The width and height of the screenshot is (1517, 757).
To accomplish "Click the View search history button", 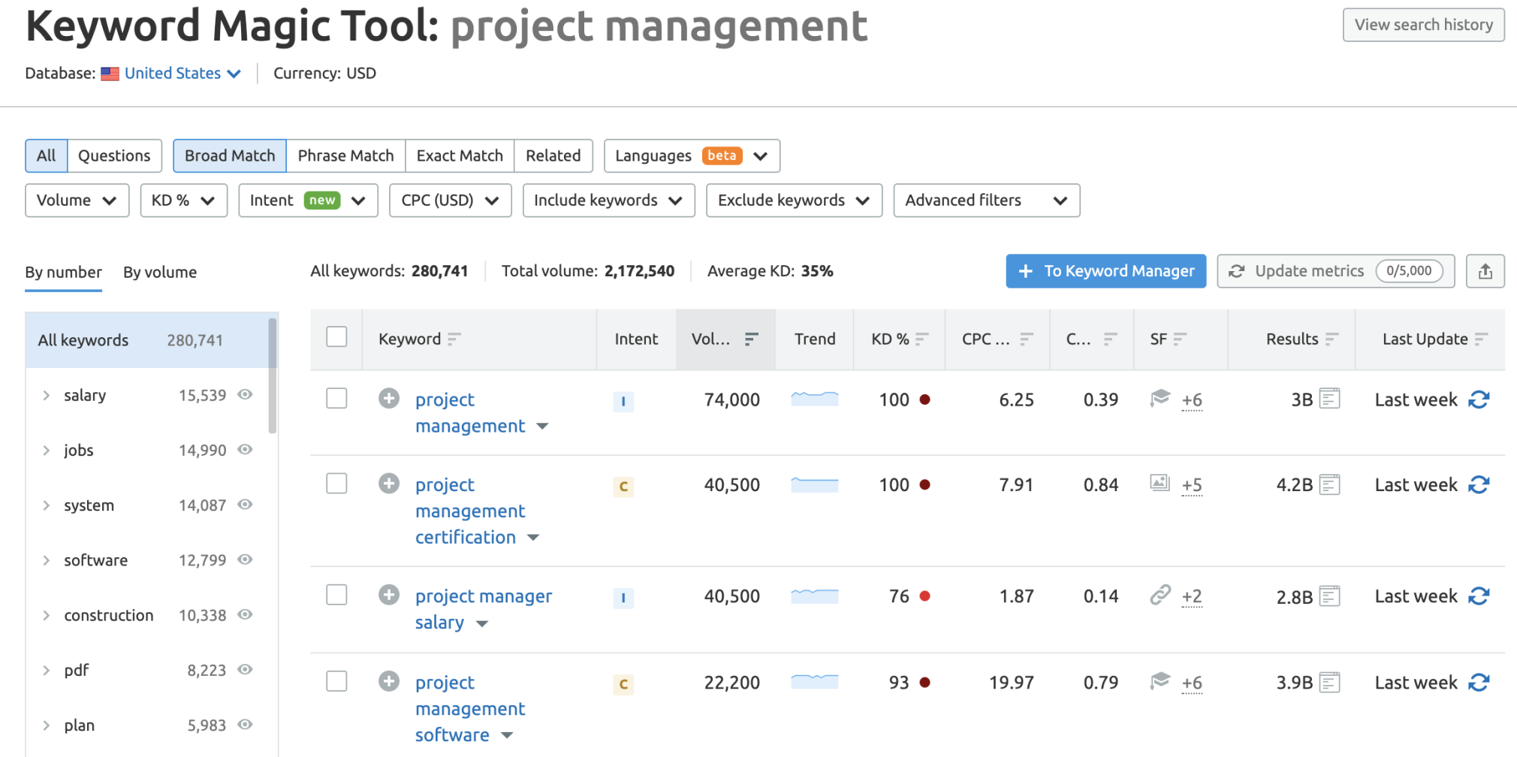I will click(1422, 24).
